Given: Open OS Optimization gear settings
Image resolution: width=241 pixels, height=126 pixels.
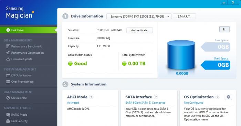Looking at the screenshot, I should [228, 97].
